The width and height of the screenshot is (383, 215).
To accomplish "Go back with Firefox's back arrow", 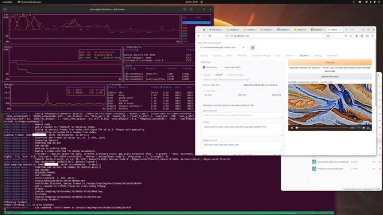I will coord(199,36).
